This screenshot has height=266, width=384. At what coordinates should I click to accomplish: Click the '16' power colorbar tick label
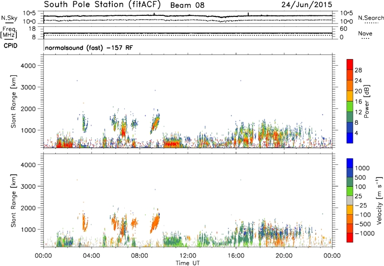coord(358,102)
